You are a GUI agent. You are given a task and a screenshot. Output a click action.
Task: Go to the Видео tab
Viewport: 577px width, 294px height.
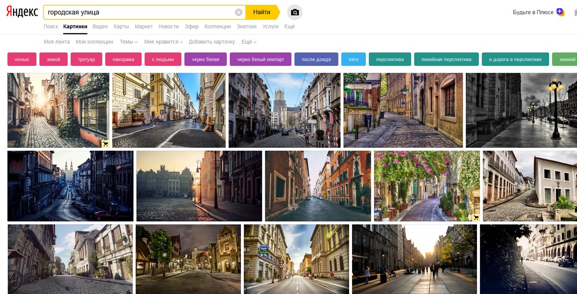coord(100,26)
